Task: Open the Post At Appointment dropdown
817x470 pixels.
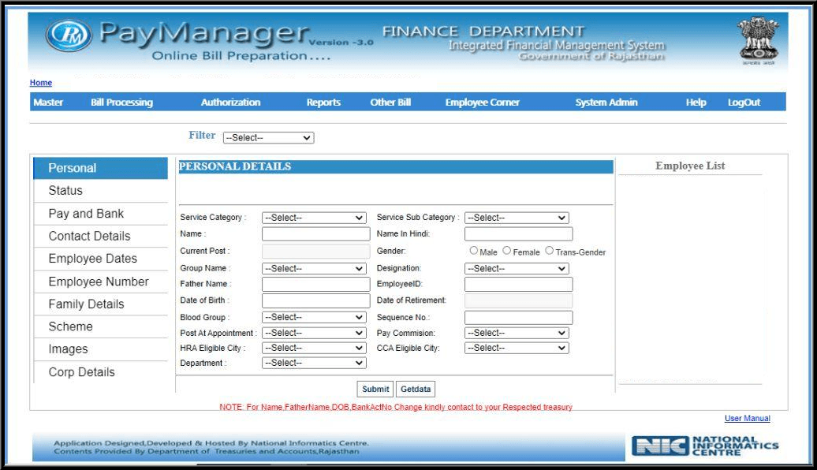Action: (x=314, y=333)
